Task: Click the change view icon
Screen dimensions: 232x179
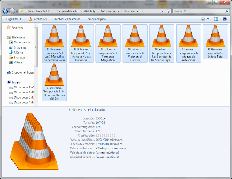Action: point(203,19)
